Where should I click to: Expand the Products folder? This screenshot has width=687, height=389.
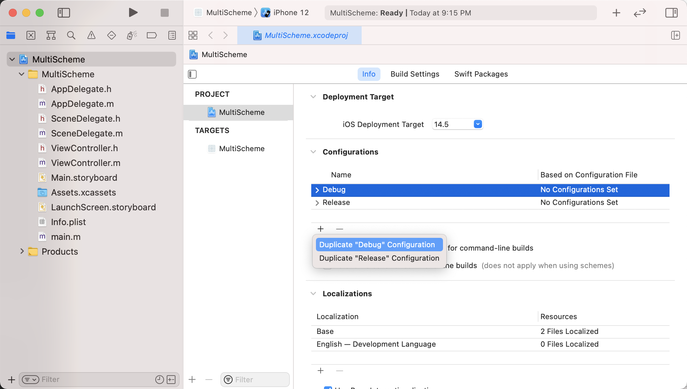pos(22,251)
